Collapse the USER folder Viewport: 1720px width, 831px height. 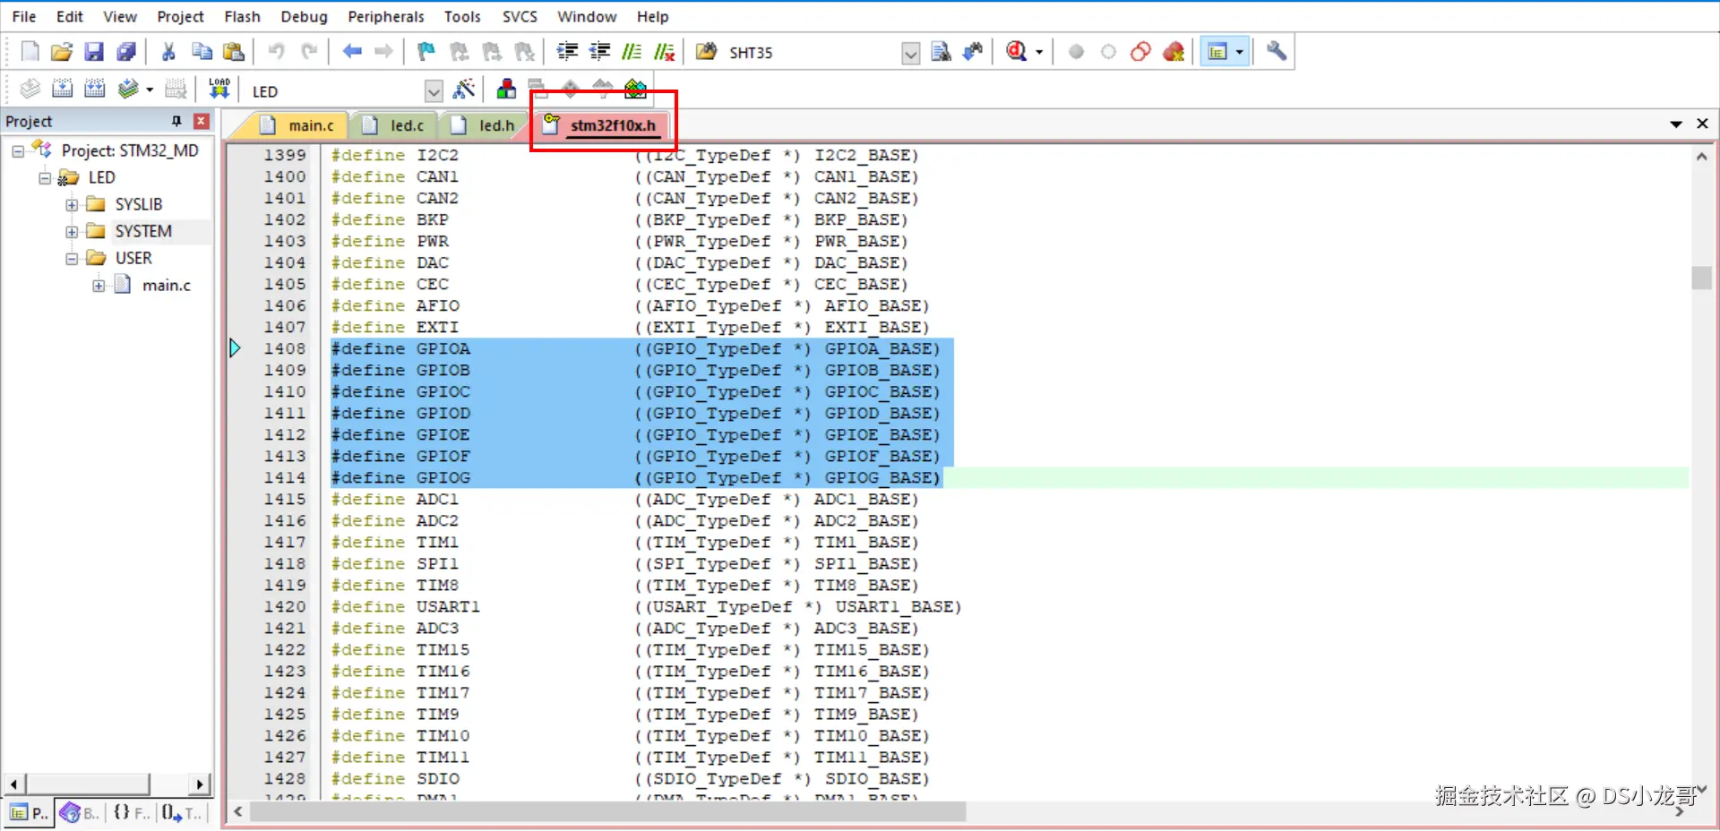click(72, 259)
